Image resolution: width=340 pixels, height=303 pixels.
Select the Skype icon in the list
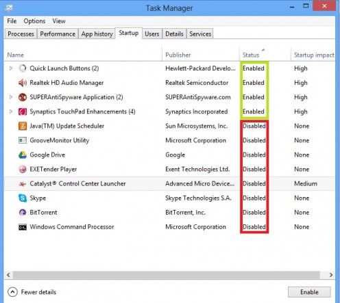(x=23, y=198)
